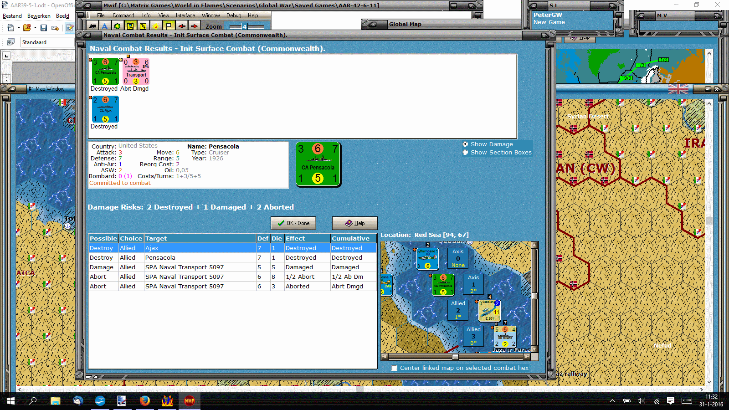Screen dimensions: 729x410
Task: Click the large CA Pensacola unit counter
Action: (x=318, y=164)
